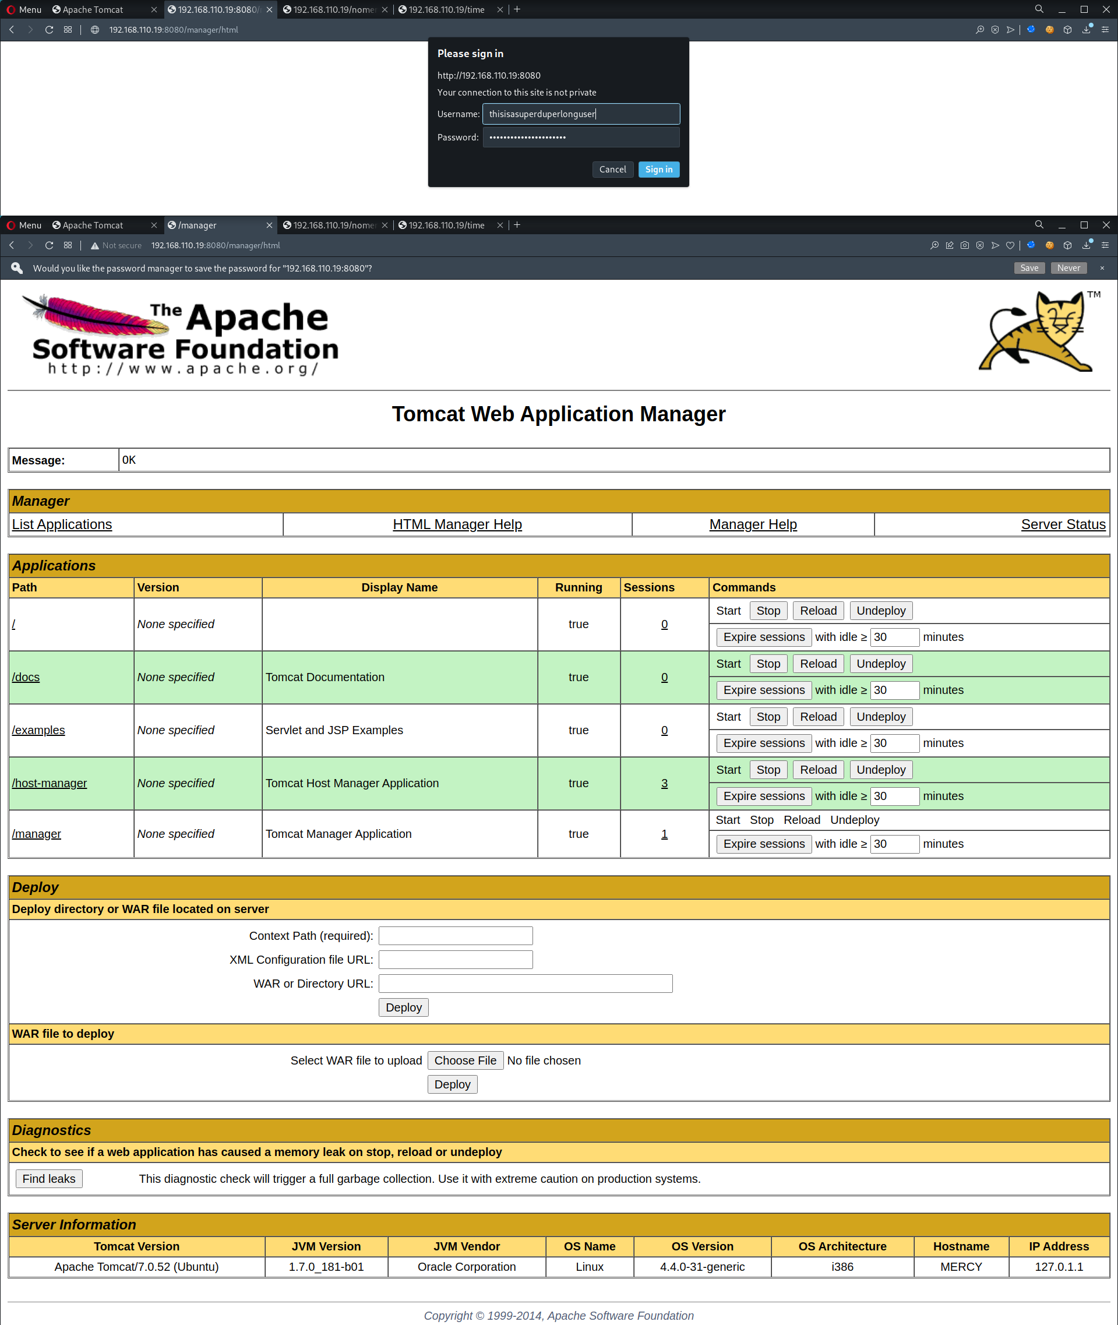Click Deploy button under WAR file upload
The image size is (1118, 1325).
tap(453, 1085)
